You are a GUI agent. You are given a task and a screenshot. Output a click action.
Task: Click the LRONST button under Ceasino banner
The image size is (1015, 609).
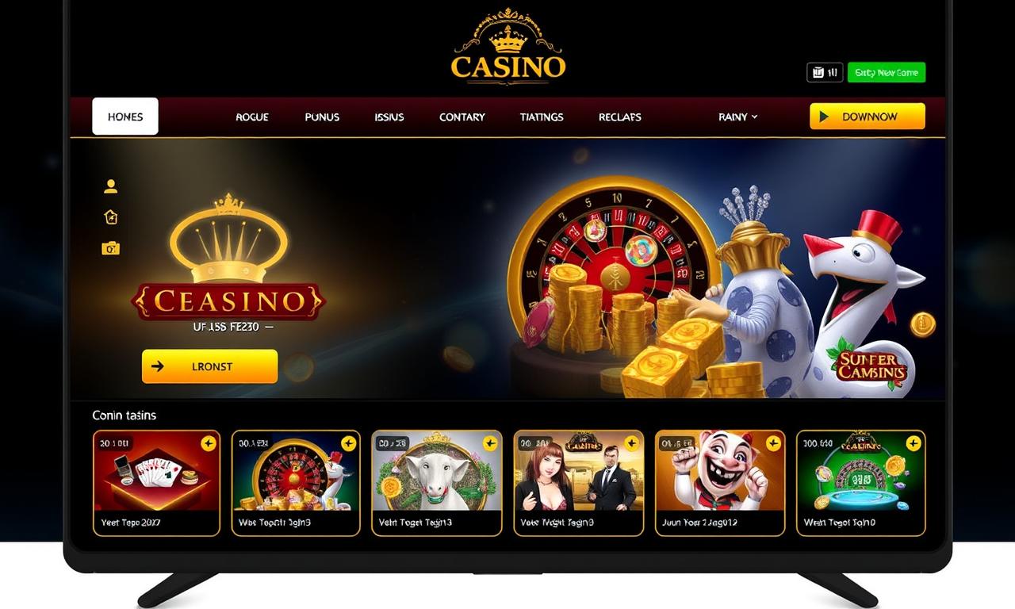tap(210, 366)
